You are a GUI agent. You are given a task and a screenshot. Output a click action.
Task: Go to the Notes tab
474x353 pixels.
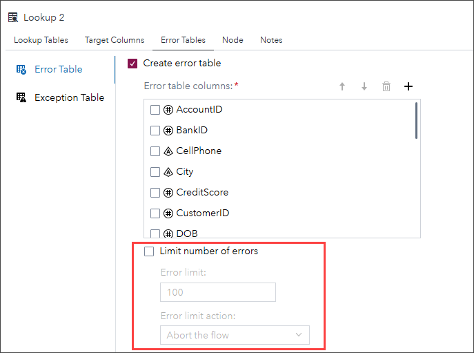point(271,40)
